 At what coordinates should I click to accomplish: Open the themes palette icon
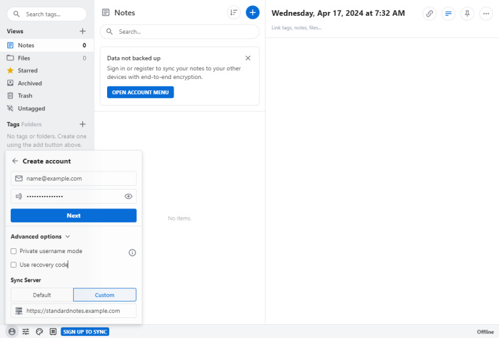39,331
